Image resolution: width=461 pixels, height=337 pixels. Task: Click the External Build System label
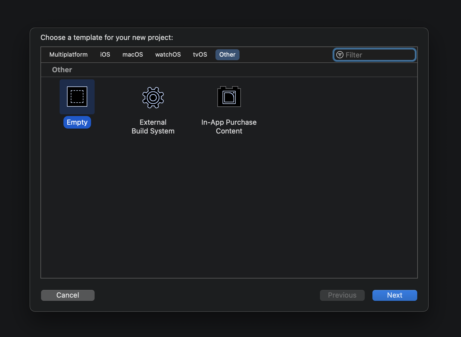tap(153, 127)
